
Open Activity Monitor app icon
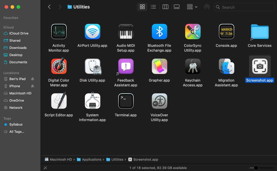coord(59,32)
